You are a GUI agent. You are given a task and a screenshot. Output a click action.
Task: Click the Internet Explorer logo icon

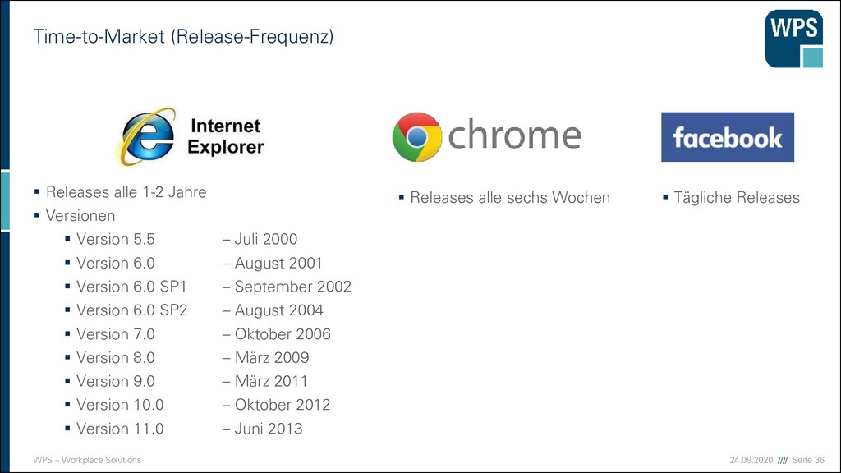147,136
